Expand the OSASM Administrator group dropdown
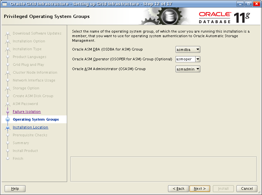The height and width of the screenshot is (195, 262). tap(188, 69)
